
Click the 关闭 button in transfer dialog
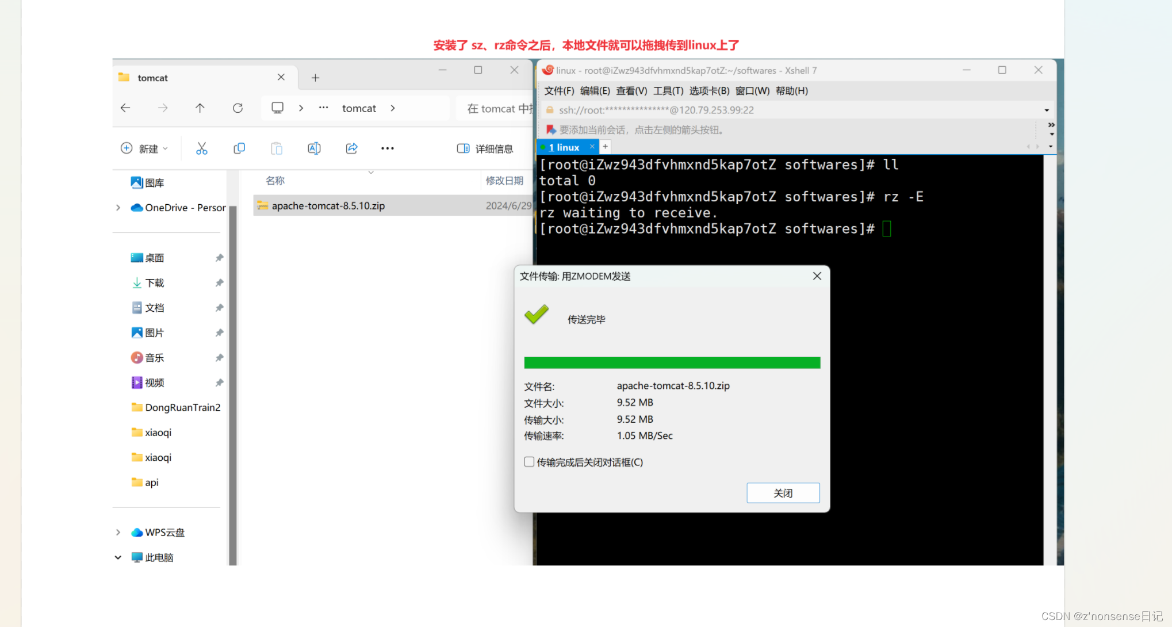(x=783, y=493)
